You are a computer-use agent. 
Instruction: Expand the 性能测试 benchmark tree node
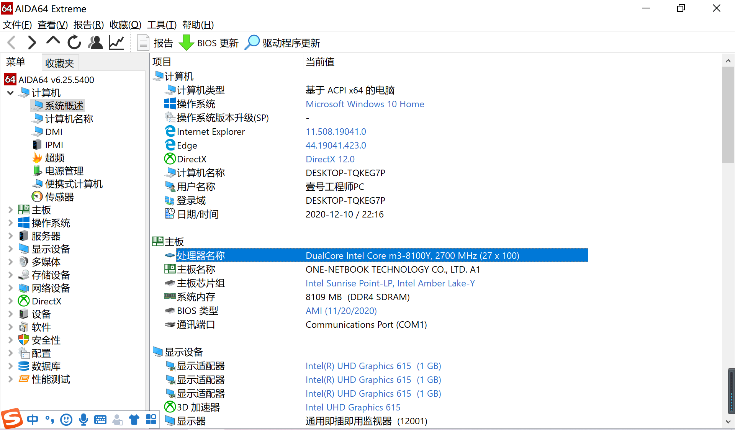click(10, 379)
